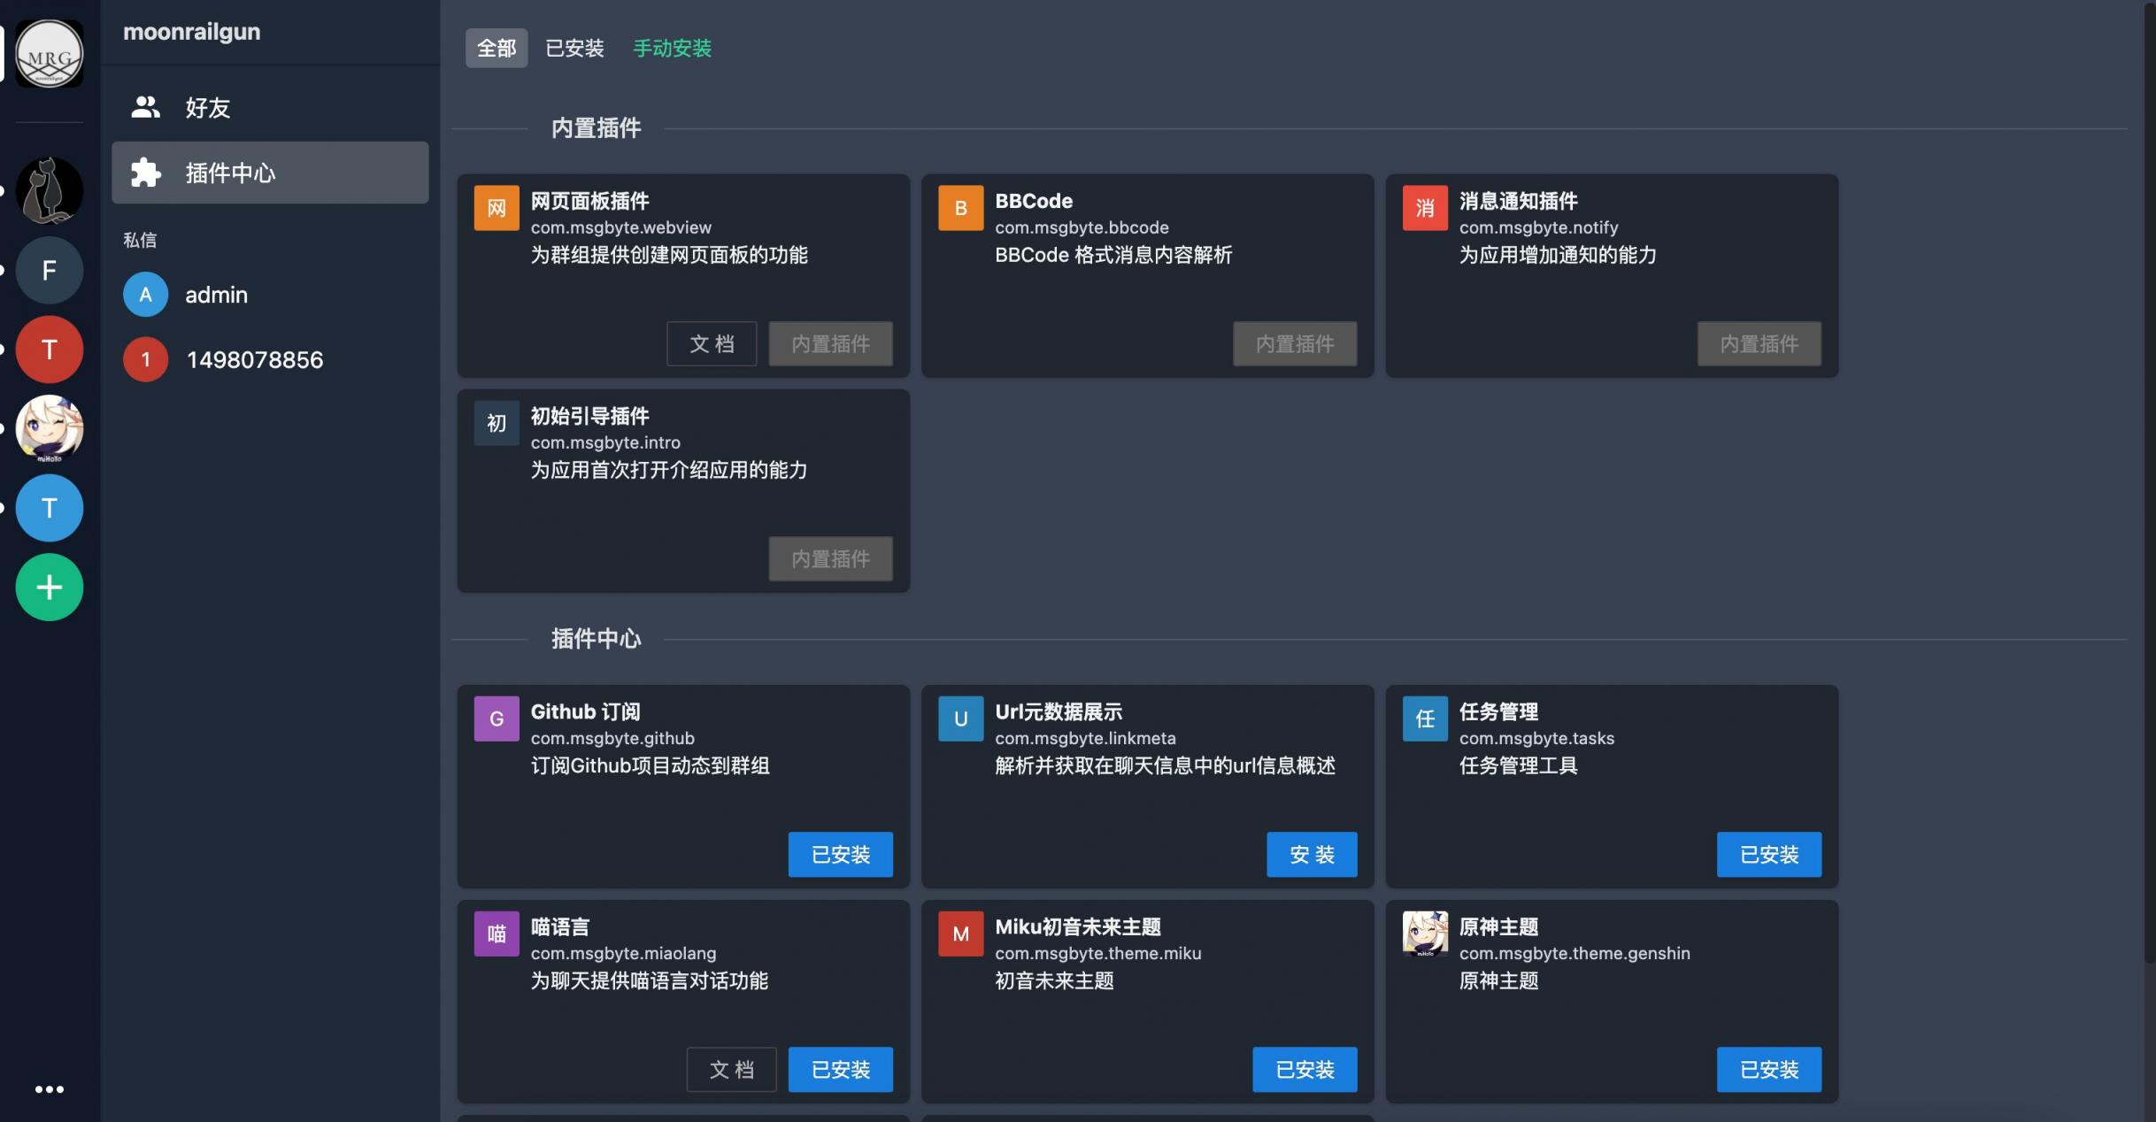Switch to the 已安装 tab
Image resolution: width=2156 pixels, height=1122 pixels.
coord(574,48)
